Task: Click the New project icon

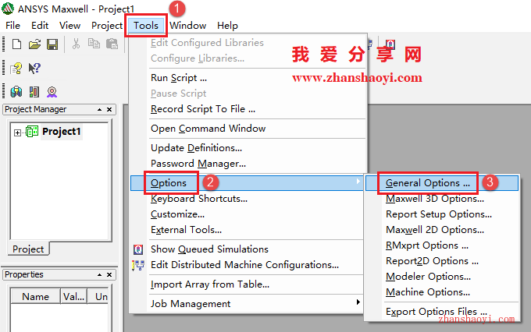Action: click(16, 44)
